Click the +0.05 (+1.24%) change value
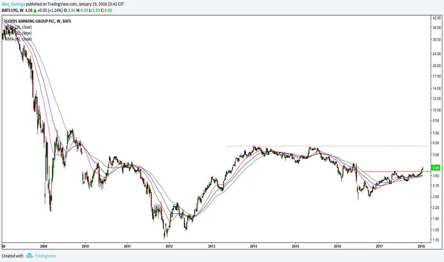Viewport: 444px width, 262px height. [x=50, y=10]
